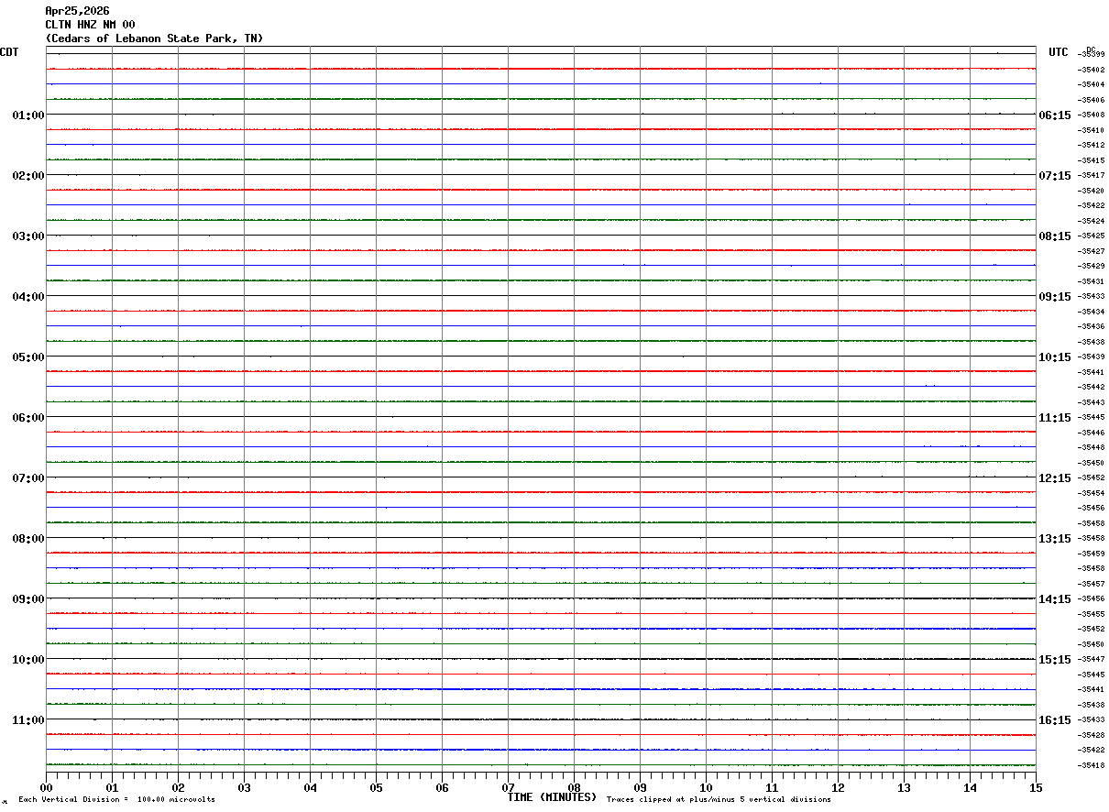
Task: Click the DC offset value -35448
Action: click(1092, 447)
